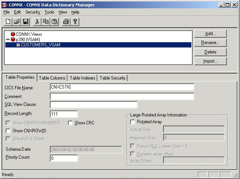Screen dimensions: 240x179
Task: Close the CONNX Data Dictionary Manager window
Action: coord(234,5)
